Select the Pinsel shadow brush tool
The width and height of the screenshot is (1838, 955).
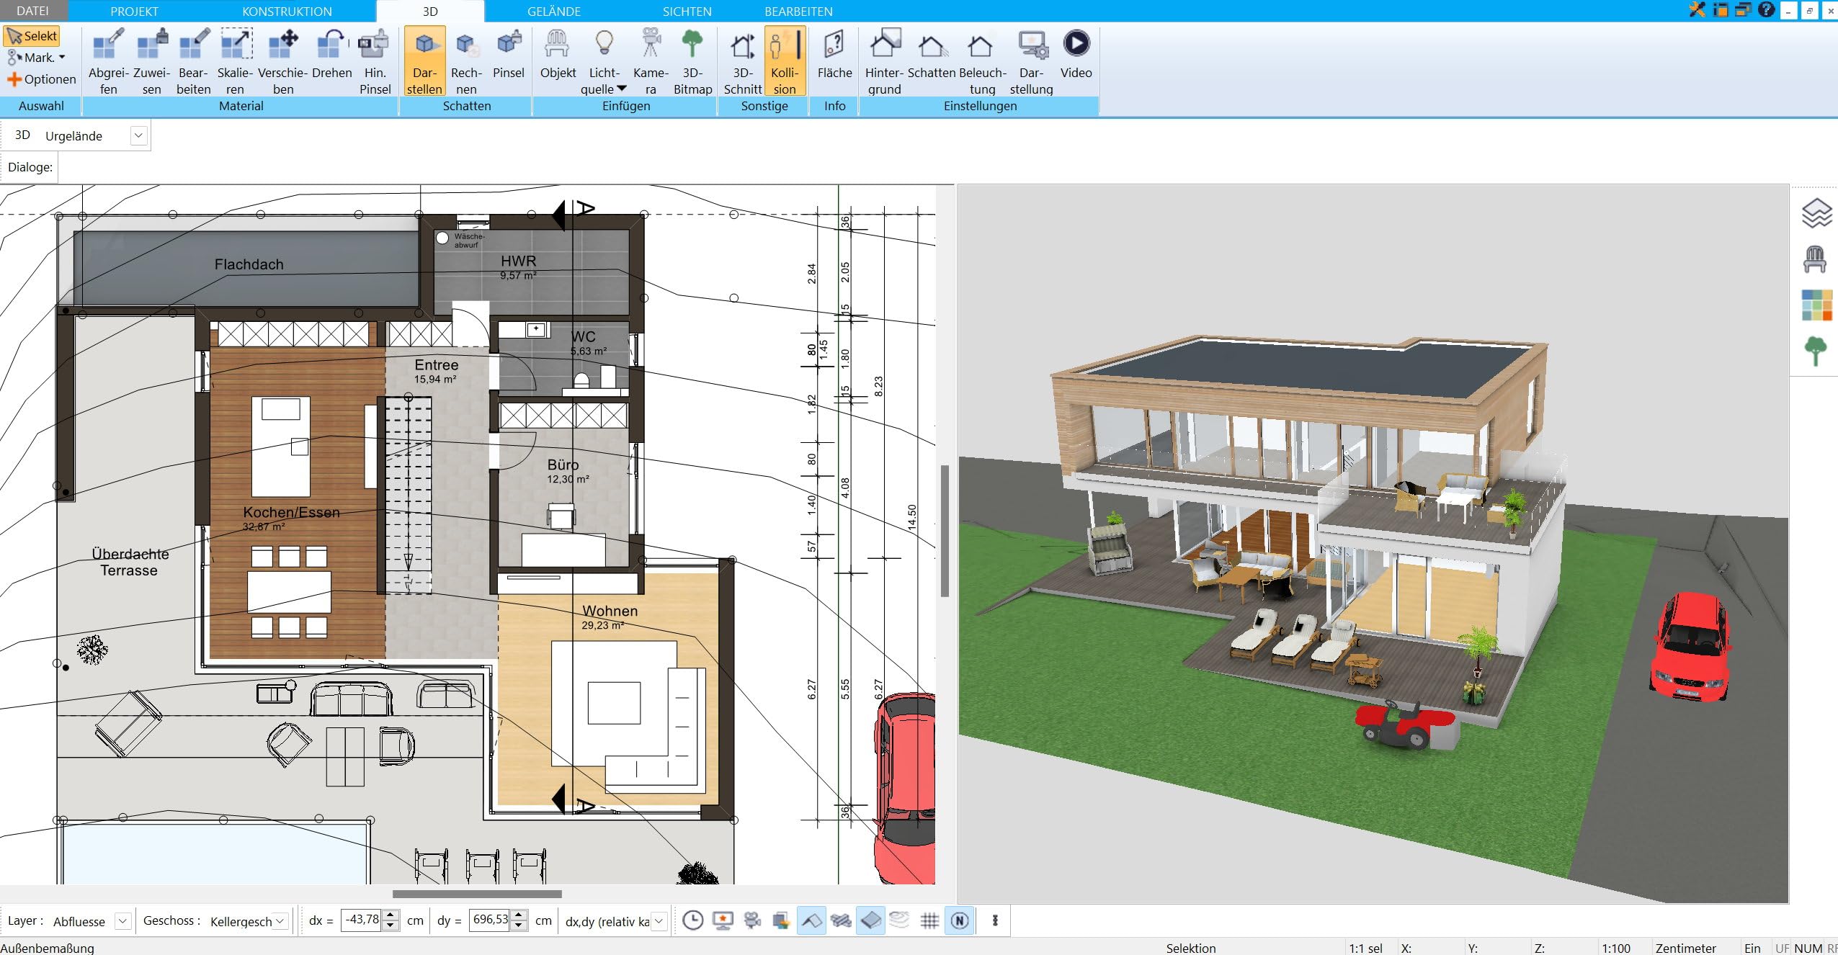click(x=509, y=54)
